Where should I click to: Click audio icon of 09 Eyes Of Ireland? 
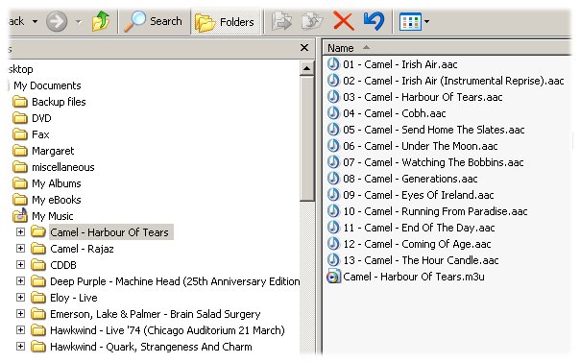pyautogui.click(x=333, y=195)
